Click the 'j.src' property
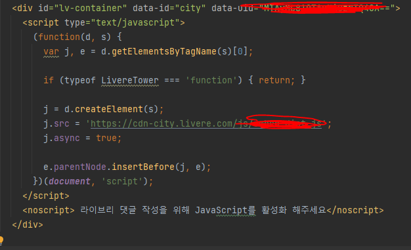Viewport: 411px width, 250px height. click(x=56, y=123)
